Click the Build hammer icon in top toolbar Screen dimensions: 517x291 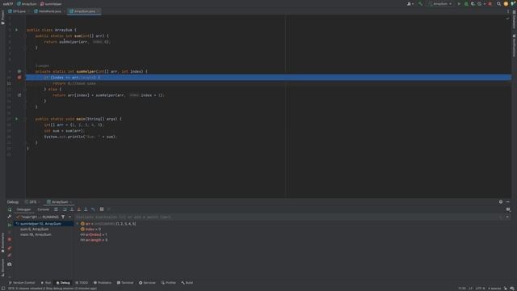420,4
